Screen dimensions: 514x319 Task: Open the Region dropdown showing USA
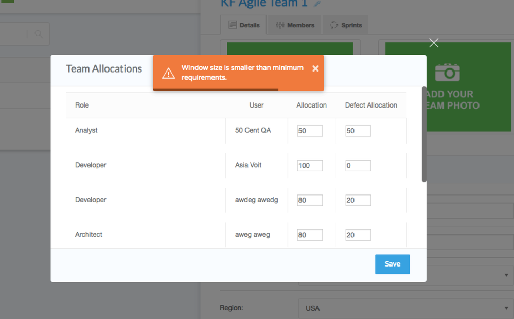click(406, 308)
